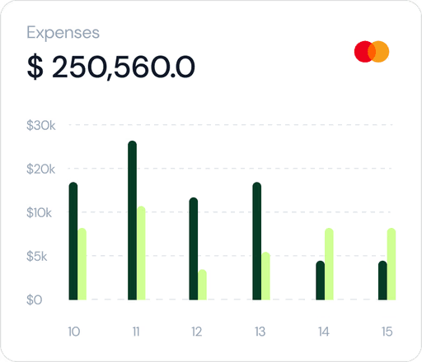The height and width of the screenshot is (362, 422).
Task: Select the dark green bar for day 10
Action: click(73, 241)
